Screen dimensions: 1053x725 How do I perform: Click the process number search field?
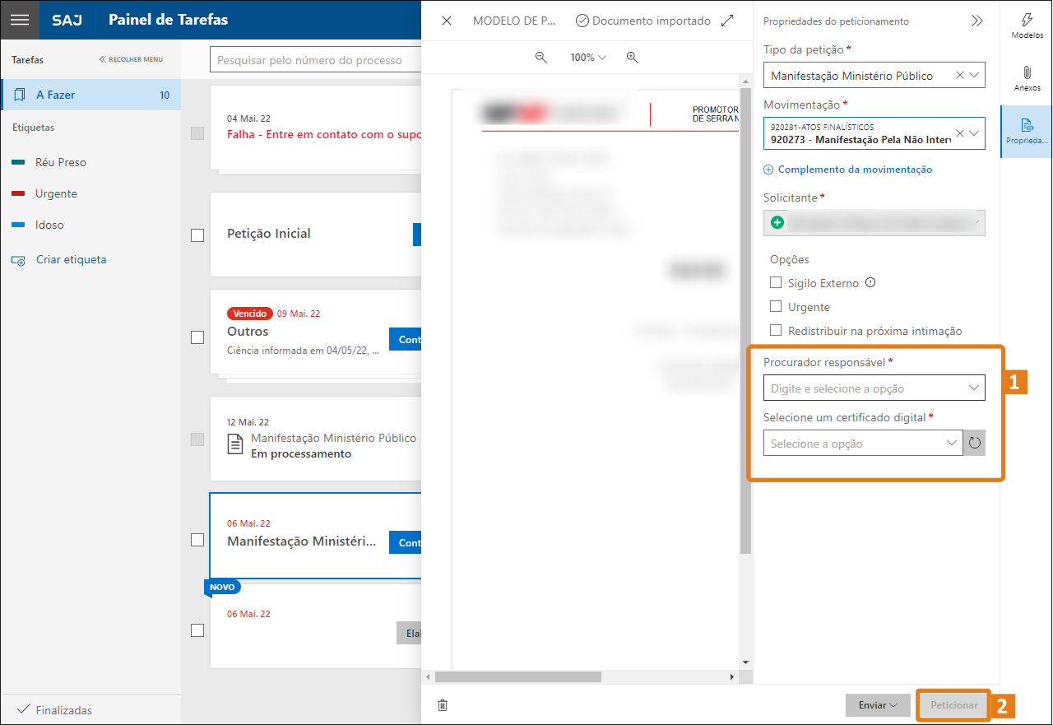point(317,60)
